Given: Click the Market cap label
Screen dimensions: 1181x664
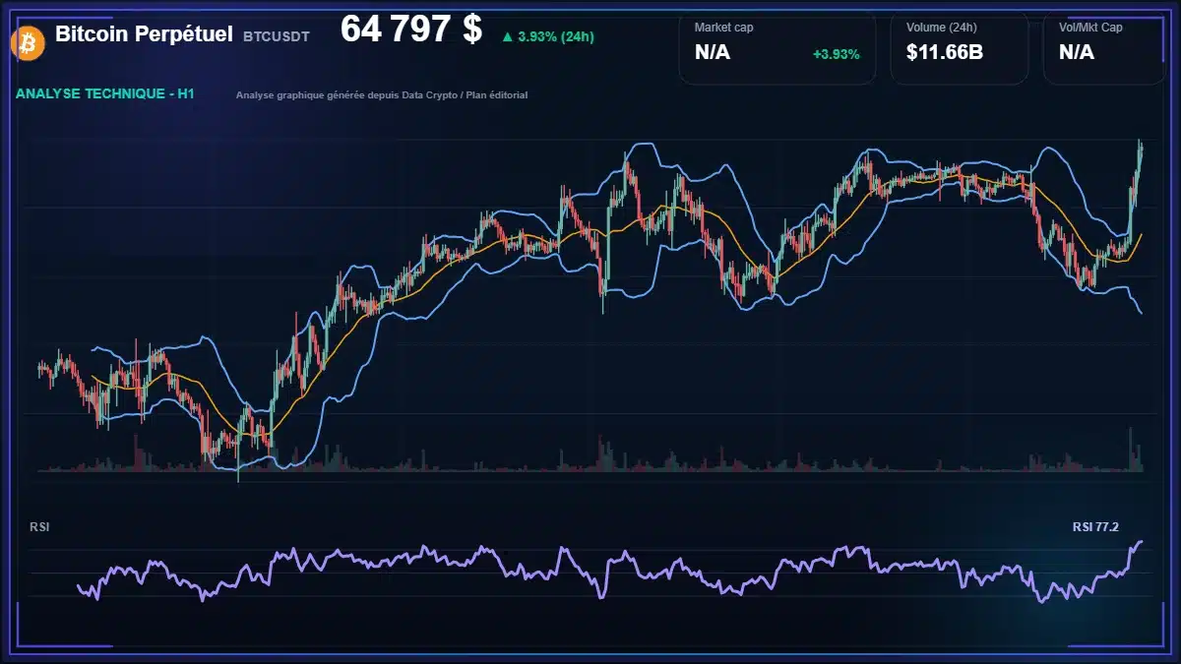Looking at the screenshot, I should click(723, 28).
